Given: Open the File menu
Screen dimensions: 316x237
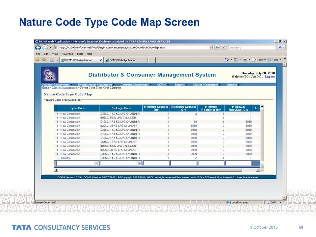Looking at the screenshot, I should (38, 54).
